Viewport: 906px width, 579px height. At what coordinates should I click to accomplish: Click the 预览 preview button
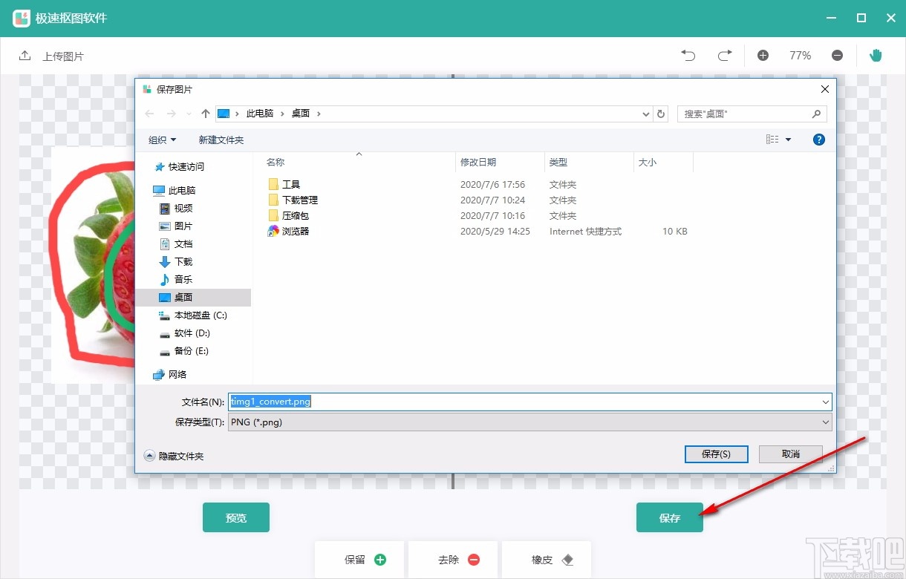coord(235,517)
